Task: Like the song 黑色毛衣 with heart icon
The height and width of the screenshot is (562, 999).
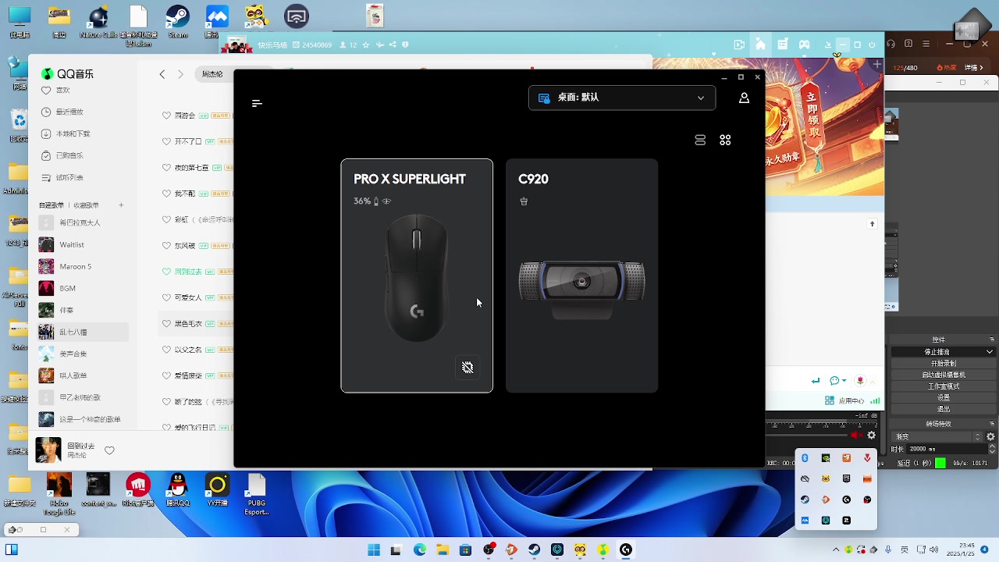Action: 166,323
